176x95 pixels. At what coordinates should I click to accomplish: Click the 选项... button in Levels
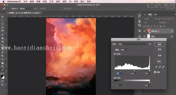(x=160, y=61)
